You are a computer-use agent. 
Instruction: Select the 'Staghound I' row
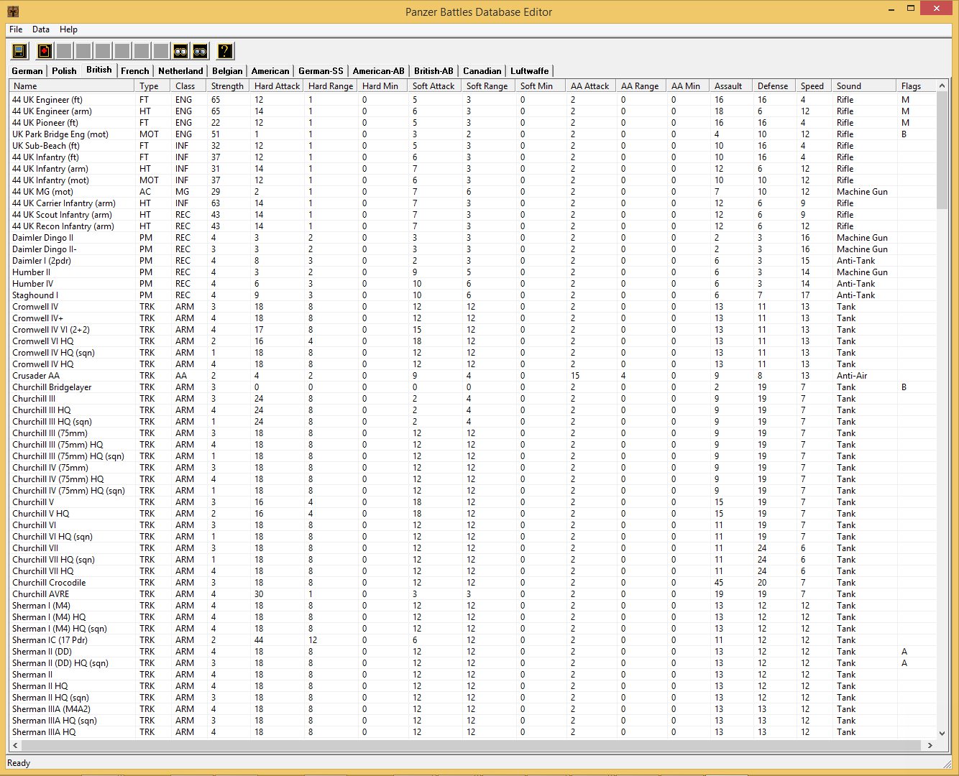point(472,295)
